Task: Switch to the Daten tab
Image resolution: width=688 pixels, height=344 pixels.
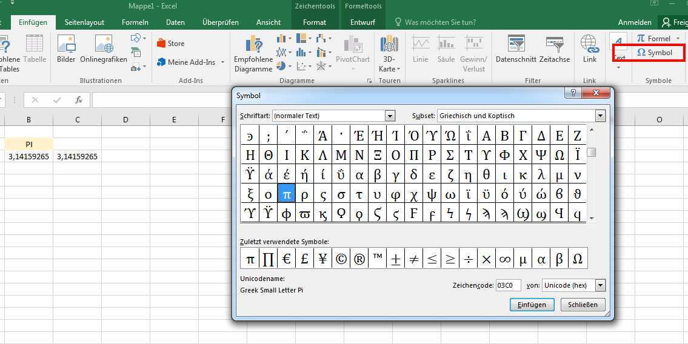Action: tap(175, 22)
